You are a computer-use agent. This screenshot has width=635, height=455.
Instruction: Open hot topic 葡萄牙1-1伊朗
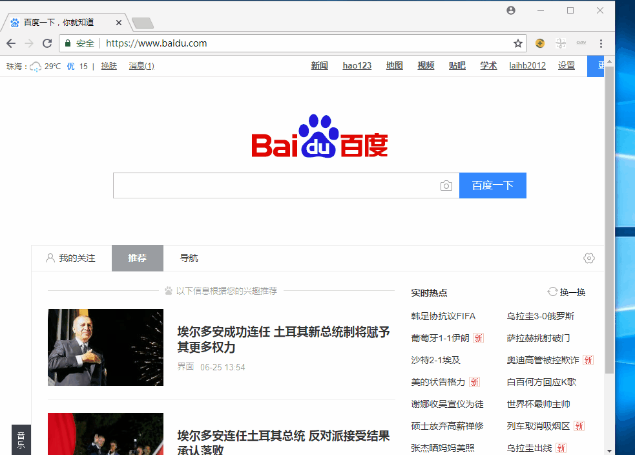point(440,338)
